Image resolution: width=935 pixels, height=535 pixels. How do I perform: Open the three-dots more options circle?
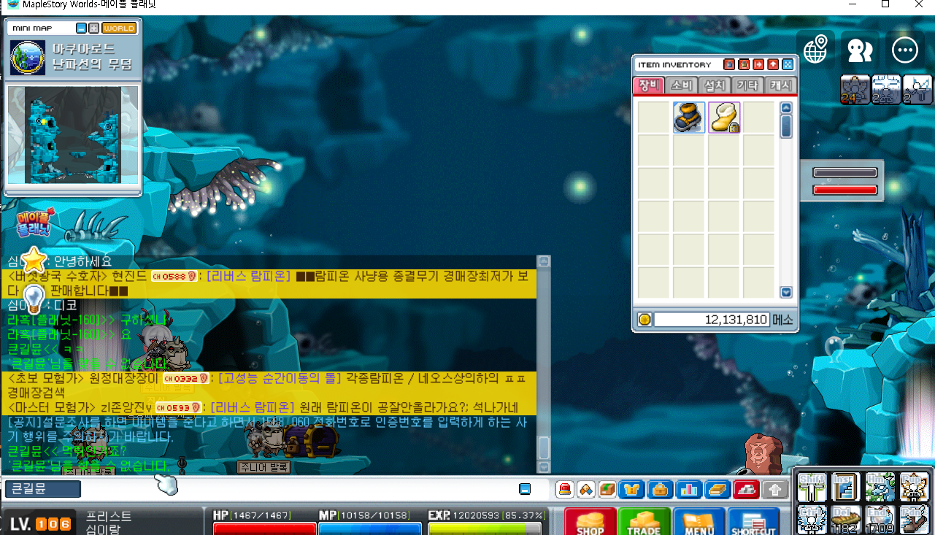coord(905,50)
